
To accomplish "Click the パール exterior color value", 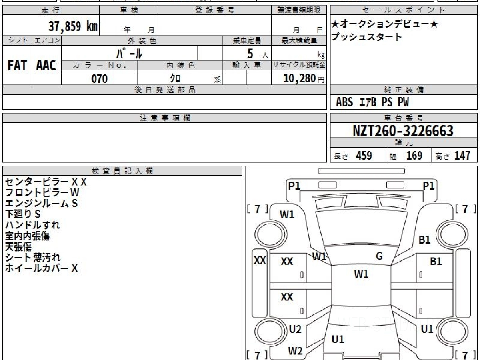I will [129, 53].
